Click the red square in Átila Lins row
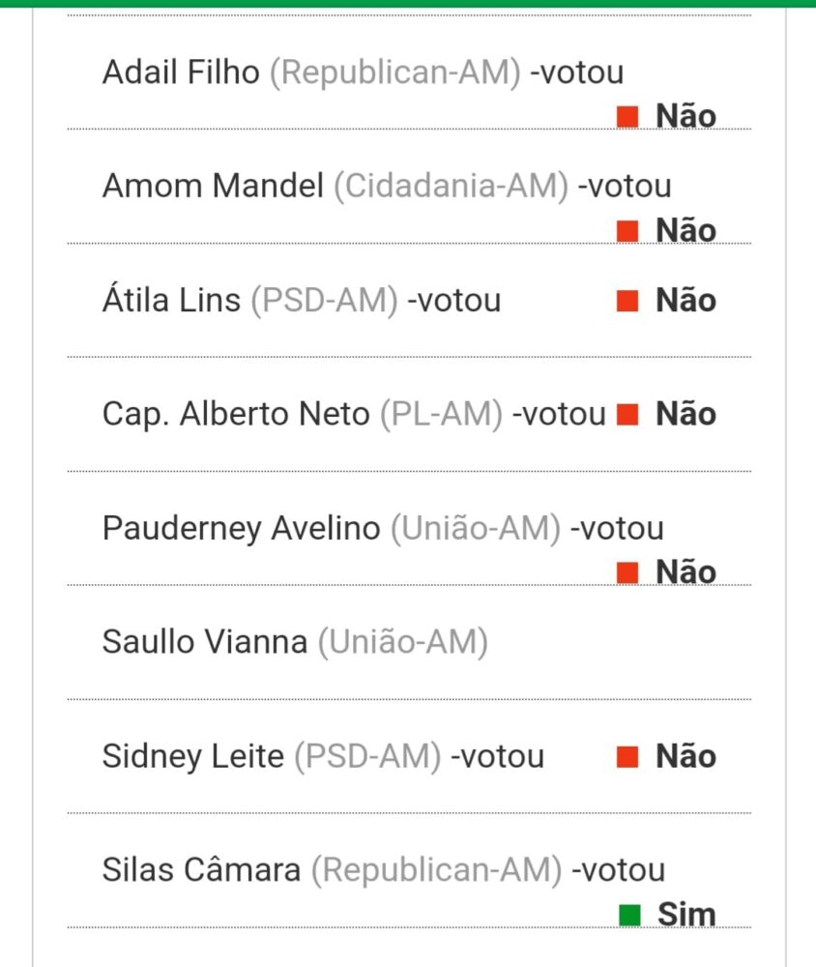 (628, 301)
